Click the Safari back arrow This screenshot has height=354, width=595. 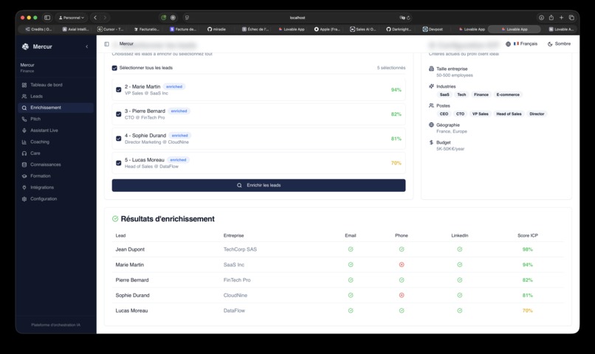pyautogui.click(x=95, y=18)
